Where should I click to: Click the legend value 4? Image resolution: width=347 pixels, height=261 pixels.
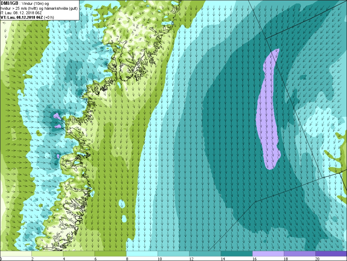[x=64, y=259]
